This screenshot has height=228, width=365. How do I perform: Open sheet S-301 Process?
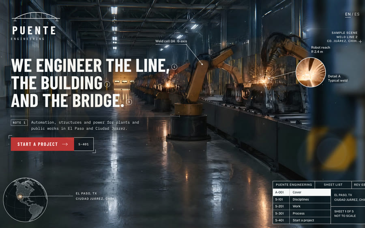(302, 213)
